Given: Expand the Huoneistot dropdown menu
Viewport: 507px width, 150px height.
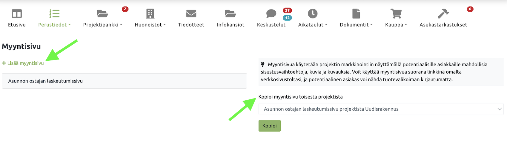Looking at the screenshot, I should 150,25.
